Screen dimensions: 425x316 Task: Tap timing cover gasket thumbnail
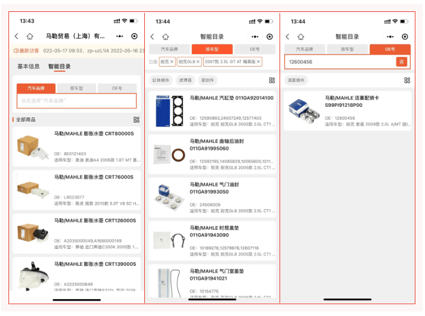(x=169, y=240)
